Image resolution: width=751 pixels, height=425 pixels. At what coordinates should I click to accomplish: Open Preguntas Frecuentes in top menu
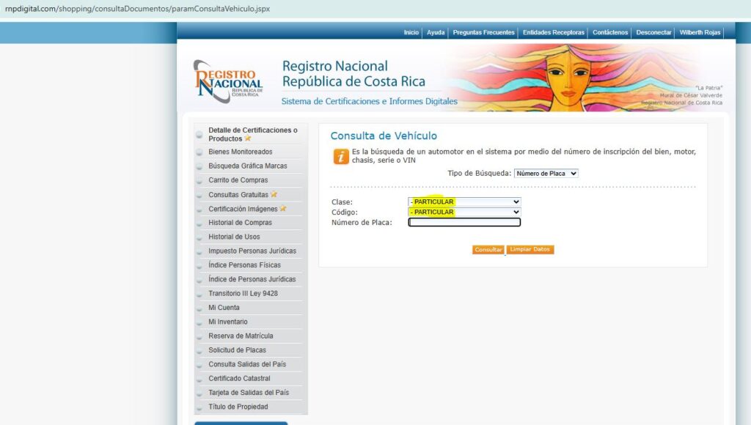(483, 32)
